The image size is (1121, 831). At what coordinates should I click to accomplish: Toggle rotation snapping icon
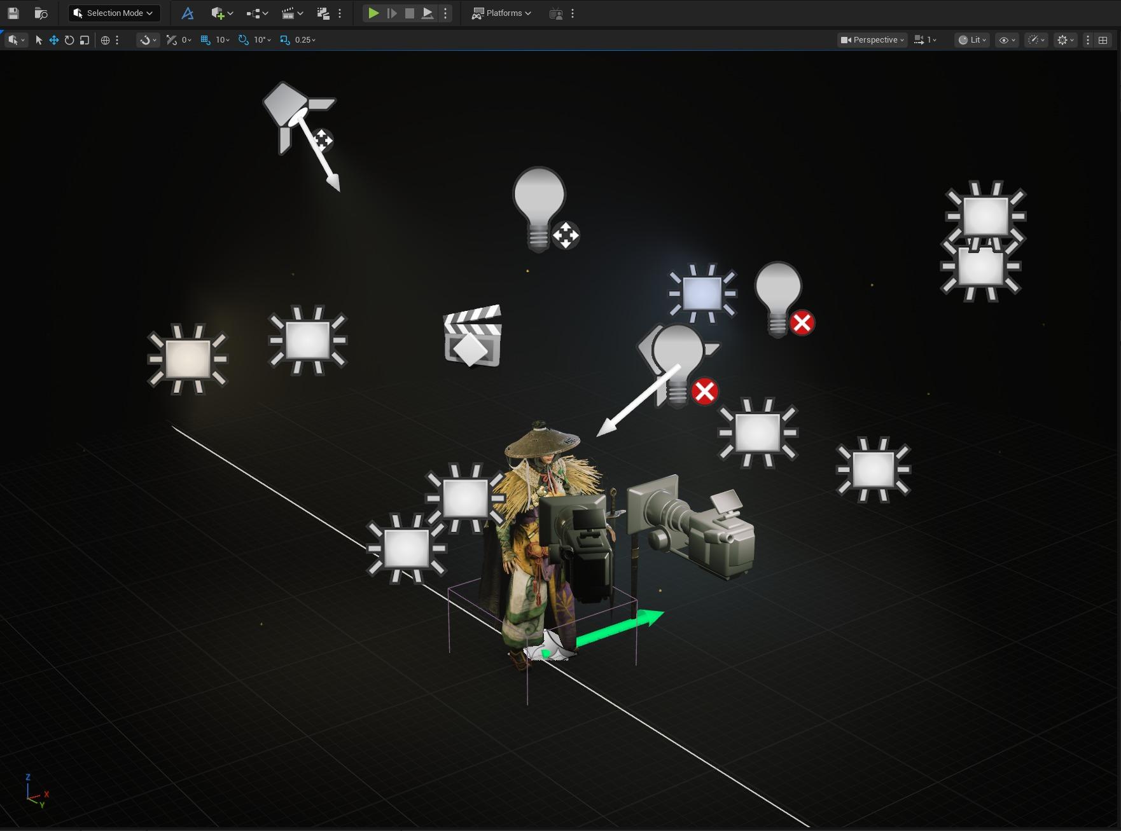(243, 40)
